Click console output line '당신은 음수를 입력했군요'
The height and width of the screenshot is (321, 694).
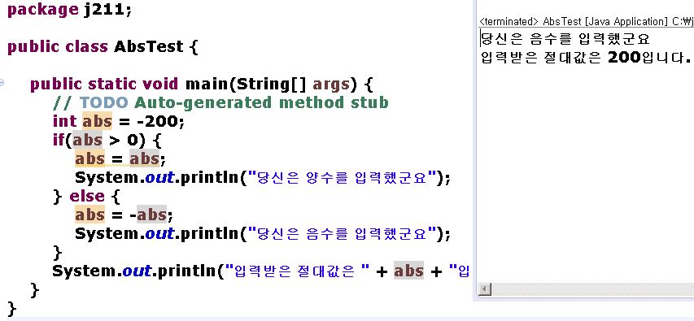565,39
